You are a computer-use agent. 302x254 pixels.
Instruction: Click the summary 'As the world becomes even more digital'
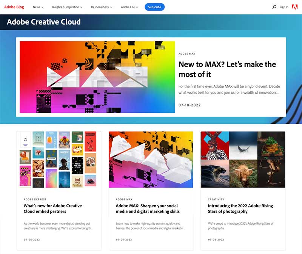(x=59, y=226)
